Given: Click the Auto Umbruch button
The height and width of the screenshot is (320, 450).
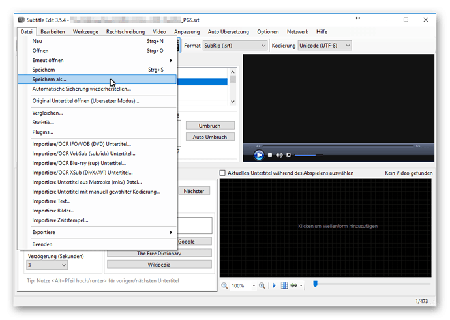Looking at the screenshot, I should point(210,137).
